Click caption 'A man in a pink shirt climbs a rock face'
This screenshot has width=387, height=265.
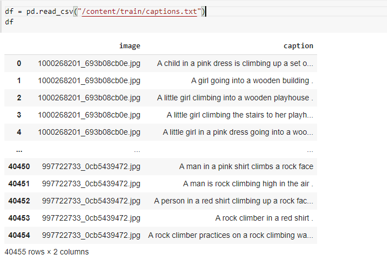click(246, 166)
